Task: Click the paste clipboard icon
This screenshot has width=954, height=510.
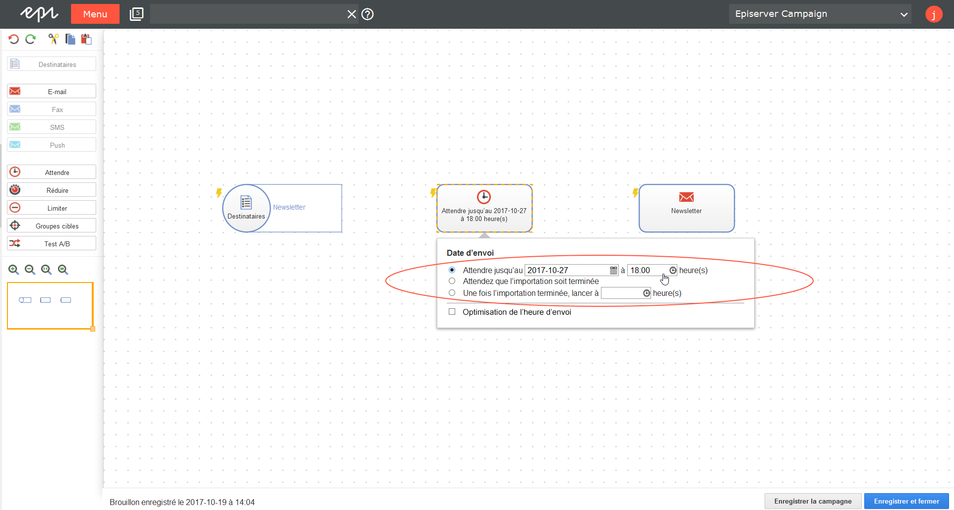Action: click(87, 39)
